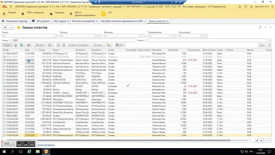The height and width of the screenshot is (155, 275).
Task: Select order row for client КУБРОТОПАК
Action: 137,80
